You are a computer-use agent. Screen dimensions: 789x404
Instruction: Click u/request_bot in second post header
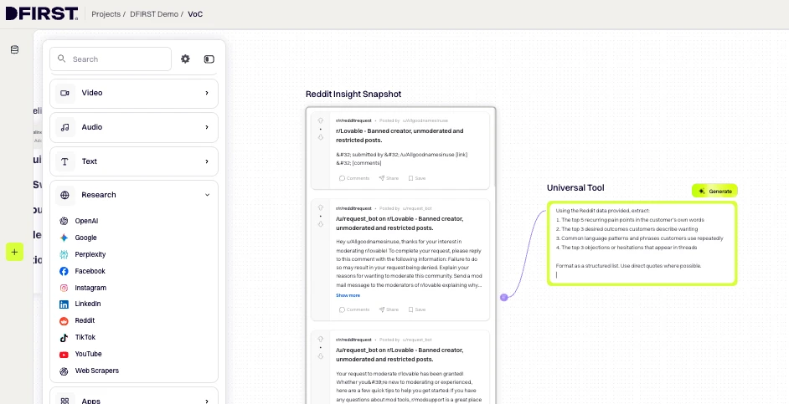[x=416, y=208]
